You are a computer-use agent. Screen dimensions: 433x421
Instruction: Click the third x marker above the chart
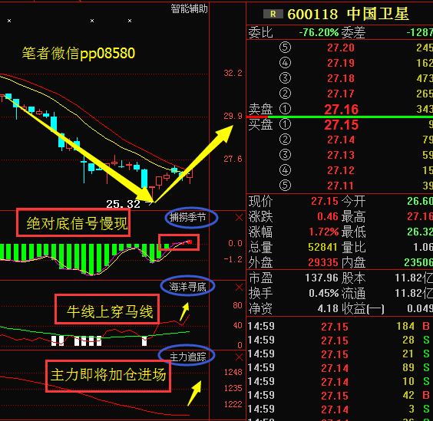tap(130, 21)
